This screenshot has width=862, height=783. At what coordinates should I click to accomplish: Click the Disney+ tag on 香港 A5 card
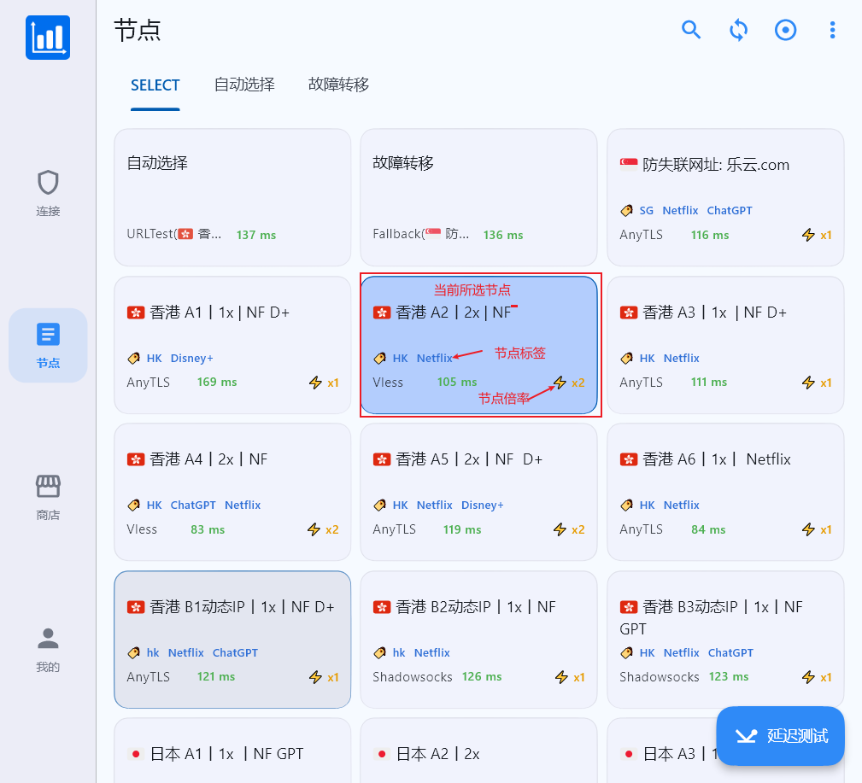click(482, 505)
